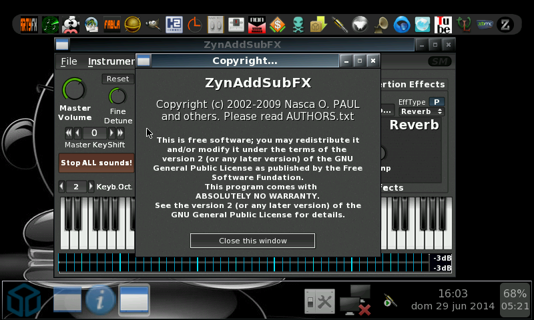
Task: Click Stop ALL sounds! button
Action: pos(96,163)
